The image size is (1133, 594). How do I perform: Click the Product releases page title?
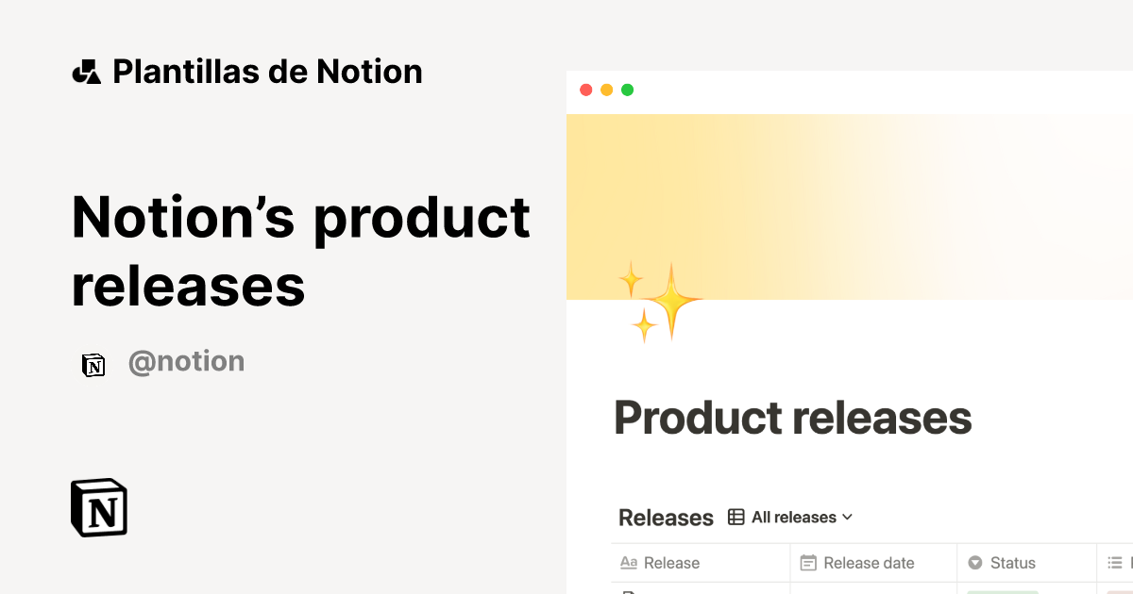coord(792,417)
